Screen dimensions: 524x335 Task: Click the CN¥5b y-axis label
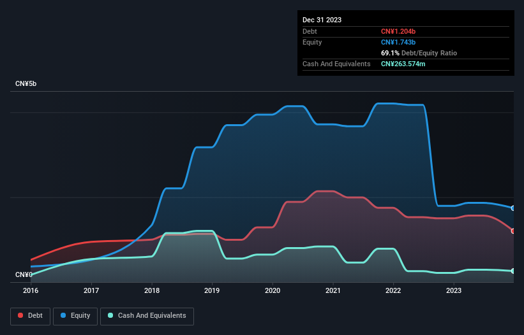click(26, 83)
